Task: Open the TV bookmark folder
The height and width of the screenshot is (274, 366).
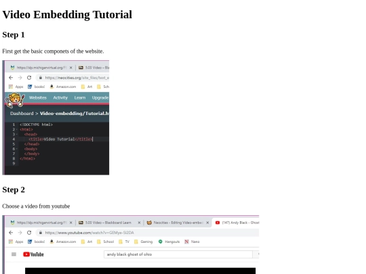Action: (124, 242)
